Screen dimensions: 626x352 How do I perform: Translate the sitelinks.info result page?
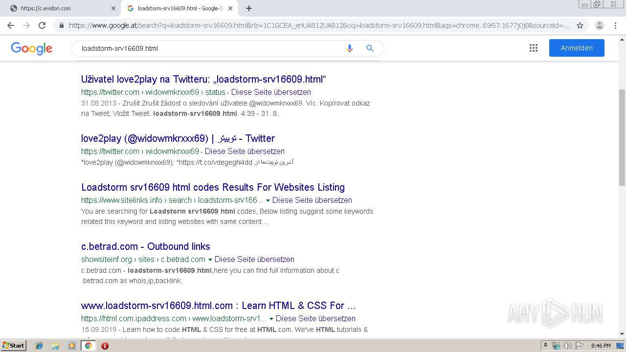(x=312, y=200)
